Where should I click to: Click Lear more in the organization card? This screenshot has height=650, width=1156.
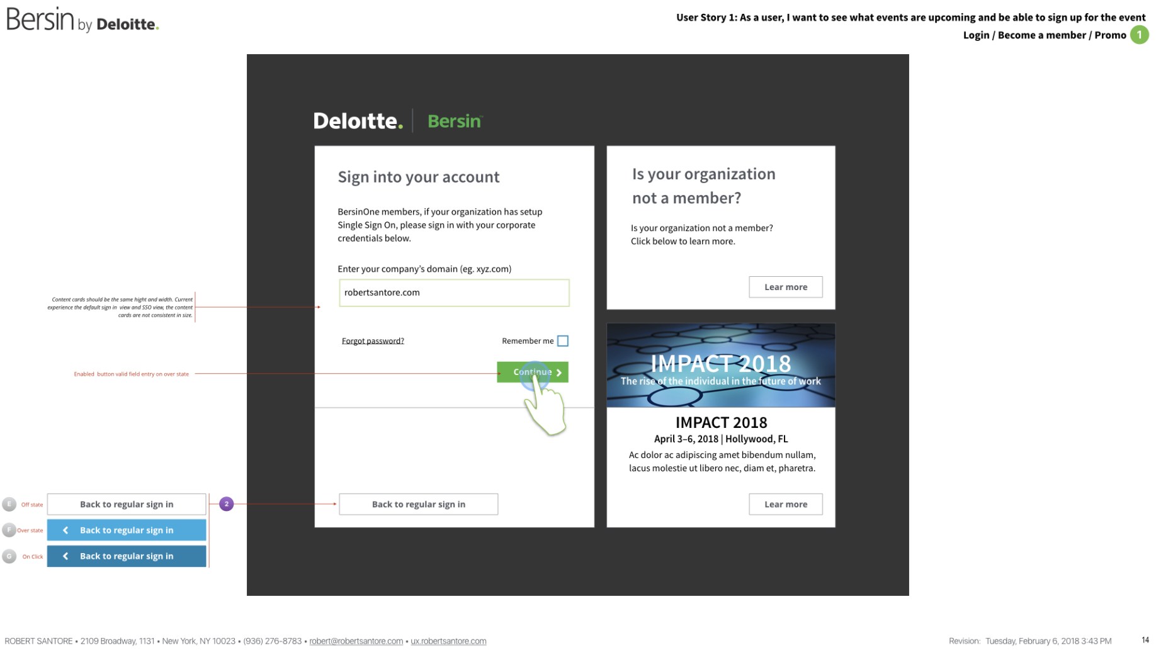[x=786, y=287]
